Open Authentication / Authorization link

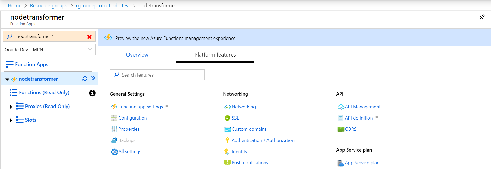click(x=263, y=140)
